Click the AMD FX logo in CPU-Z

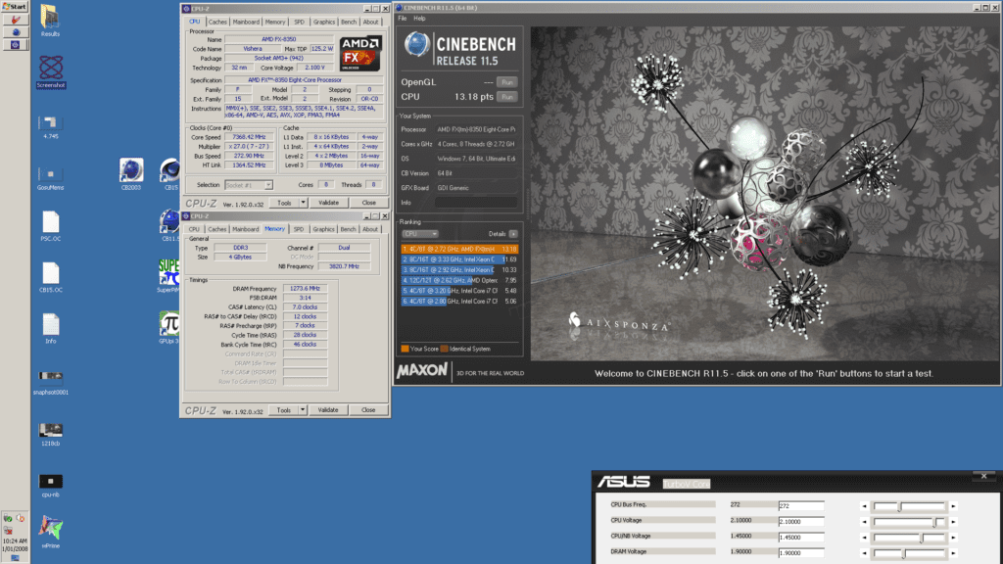point(360,53)
